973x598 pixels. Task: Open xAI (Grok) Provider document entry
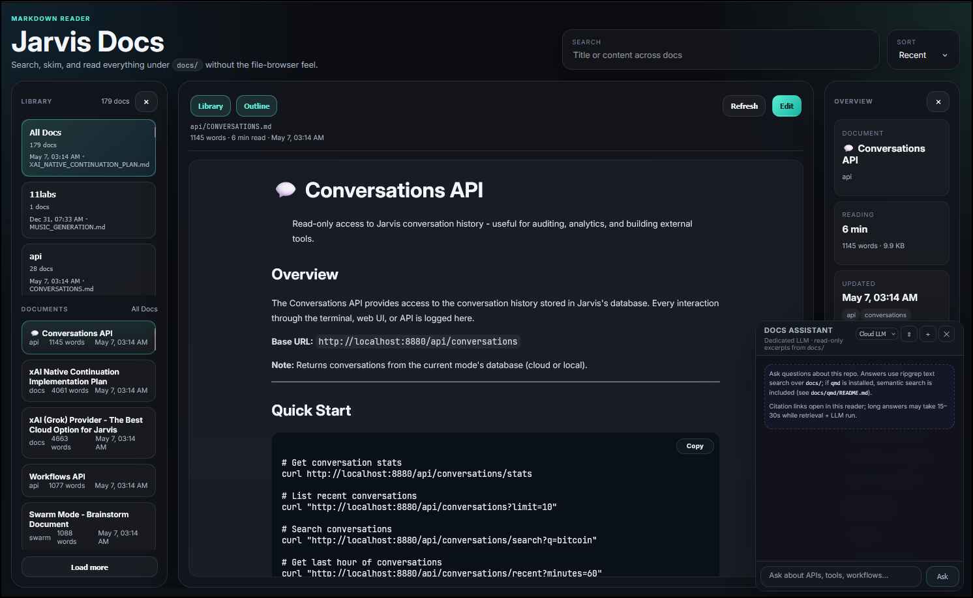89,433
